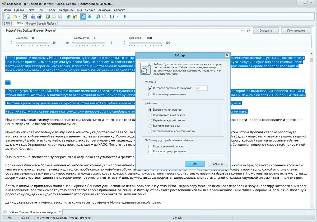Image resolution: width=317 pixels, height=222 pixels.
Task: Click the blue Help question mark icon
Action: [124, 17]
